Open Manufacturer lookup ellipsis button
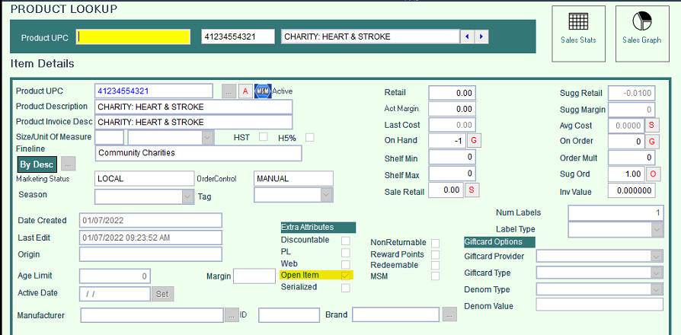This screenshot has width=681, height=335. coord(232,315)
